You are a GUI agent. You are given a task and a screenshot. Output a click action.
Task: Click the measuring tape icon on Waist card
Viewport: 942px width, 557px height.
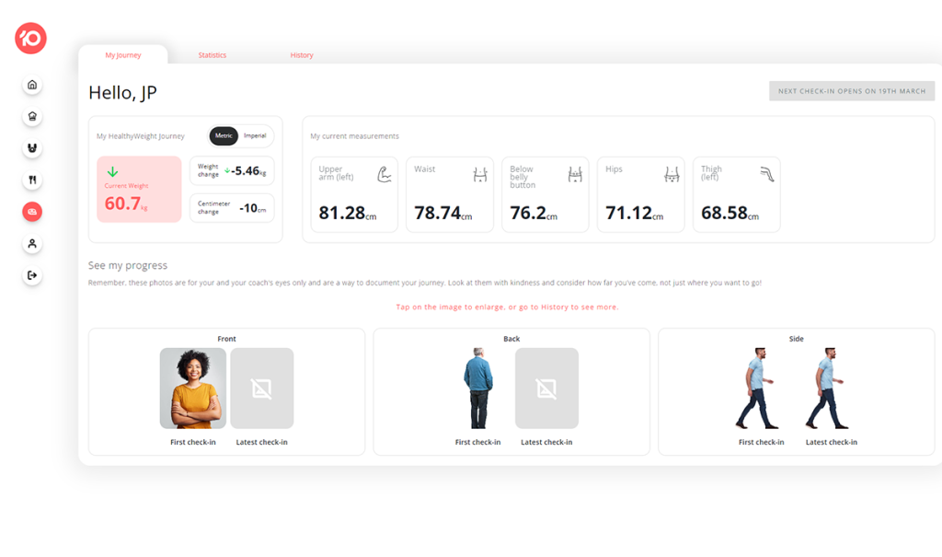[481, 173]
